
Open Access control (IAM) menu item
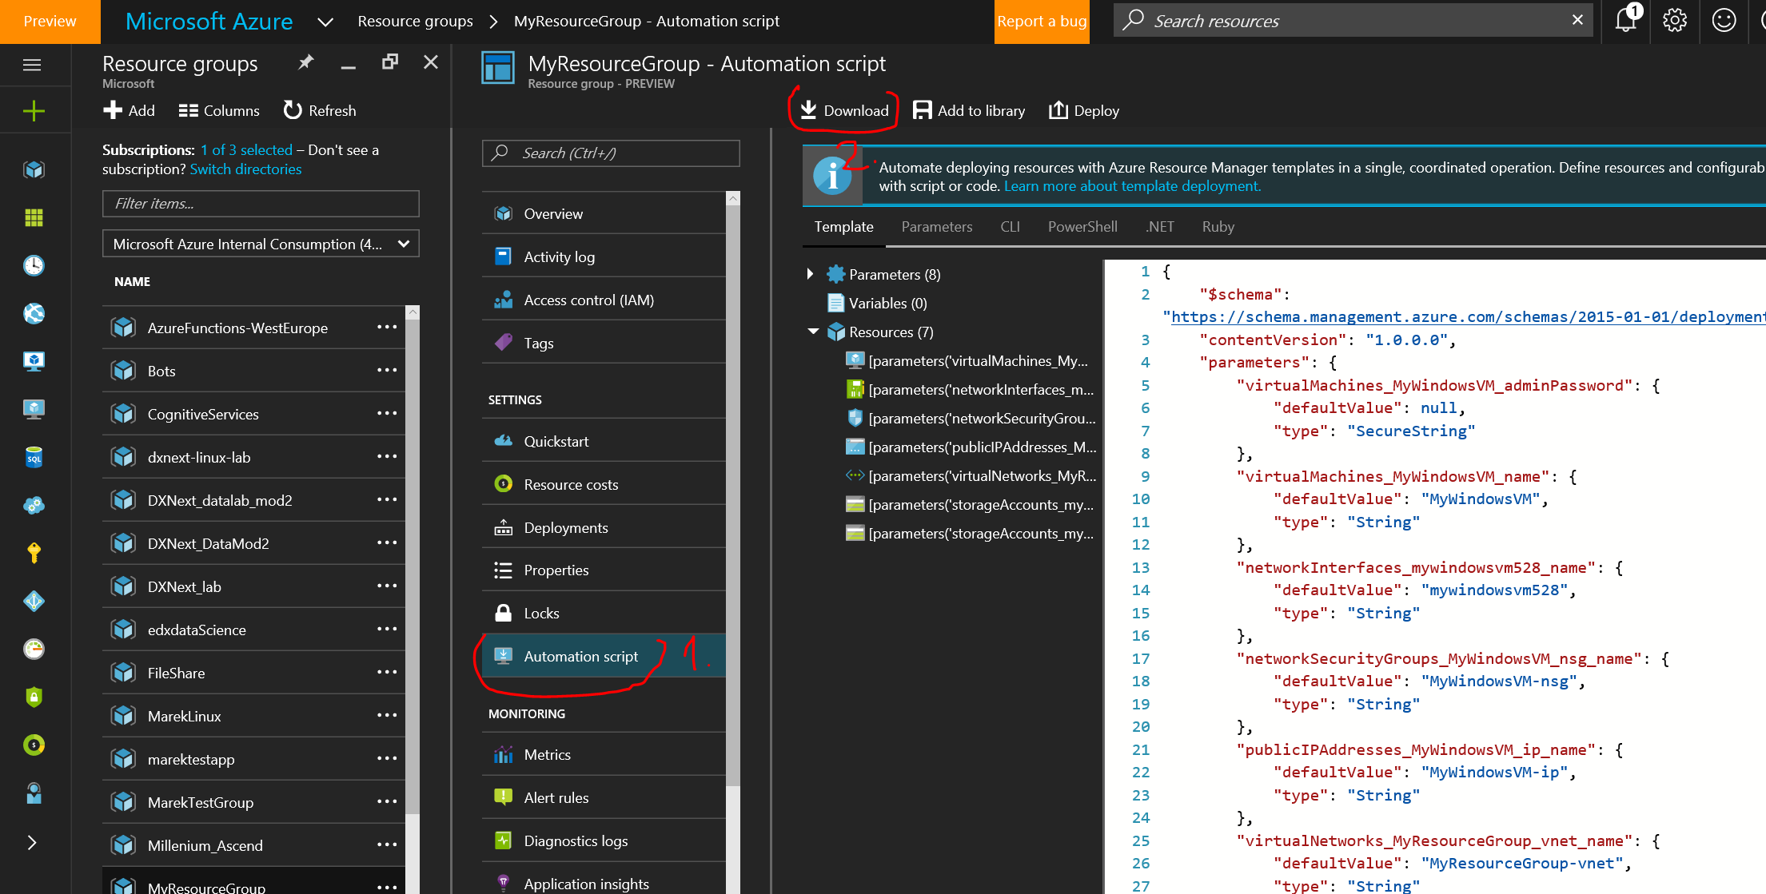(x=604, y=300)
